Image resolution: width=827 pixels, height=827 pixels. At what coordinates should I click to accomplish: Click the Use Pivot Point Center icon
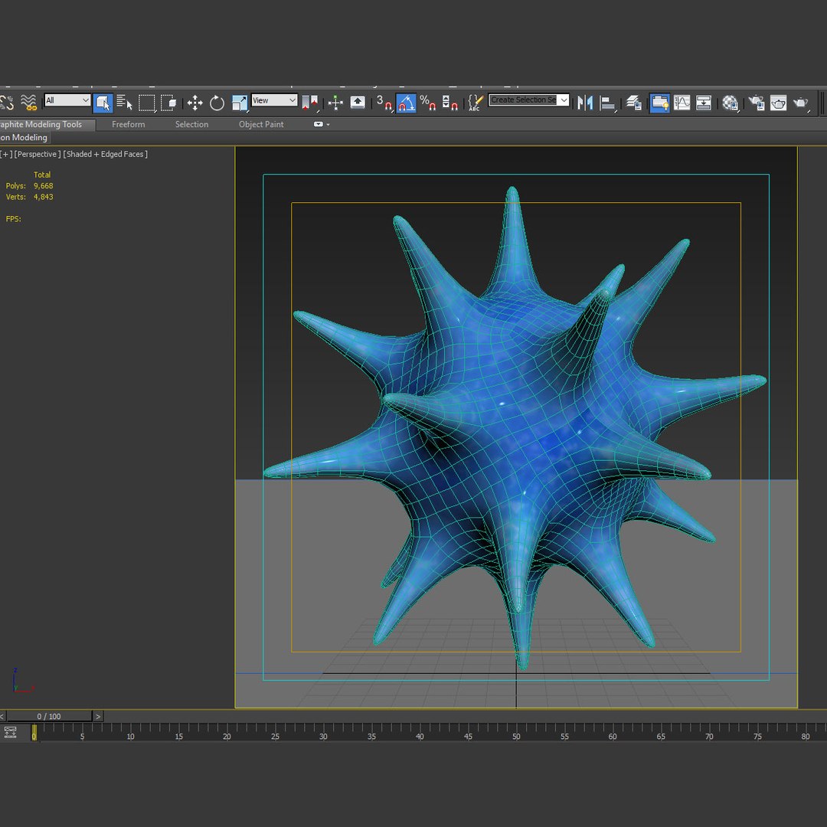[x=310, y=103]
